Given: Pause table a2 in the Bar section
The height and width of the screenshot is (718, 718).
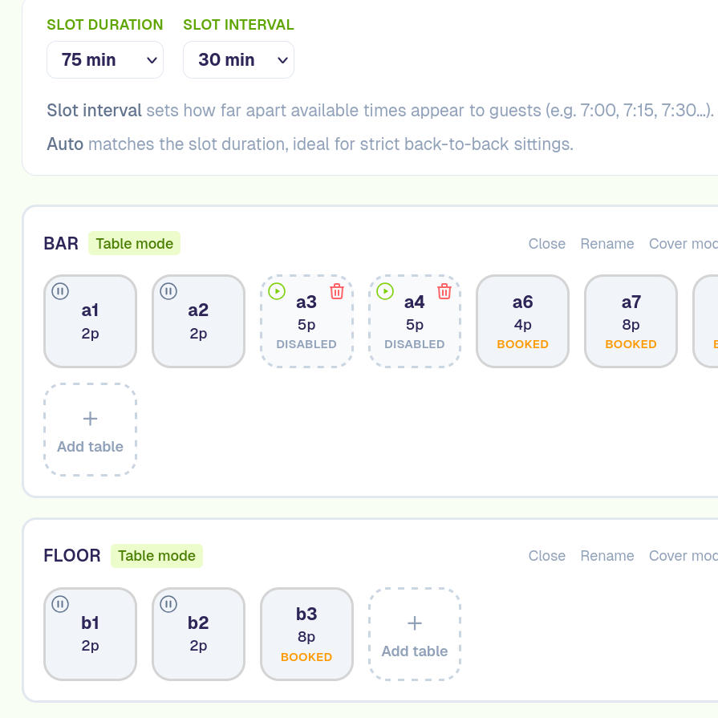Looking at the screenshot, I should click(168, 291).
